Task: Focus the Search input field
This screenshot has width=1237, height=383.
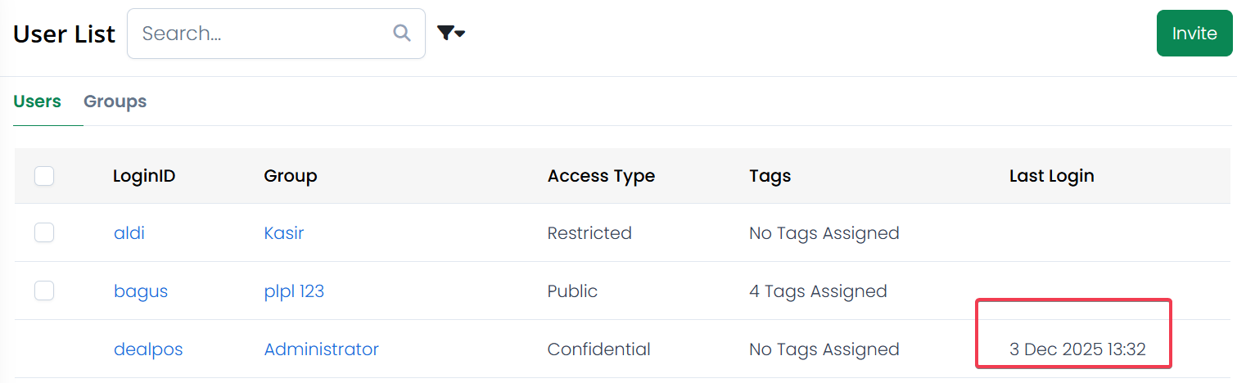Action: coord(262,34)
